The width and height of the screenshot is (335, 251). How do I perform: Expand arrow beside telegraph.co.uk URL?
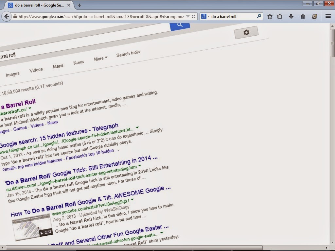tap(137, 127)
